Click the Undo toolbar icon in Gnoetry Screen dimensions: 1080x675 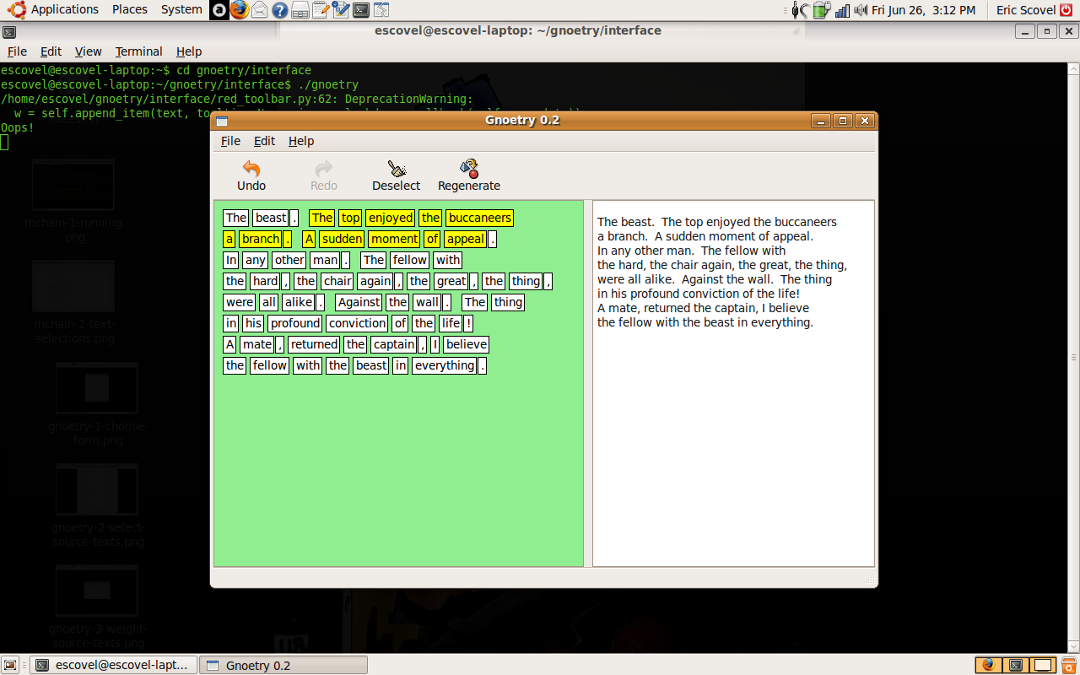(251, 169)
